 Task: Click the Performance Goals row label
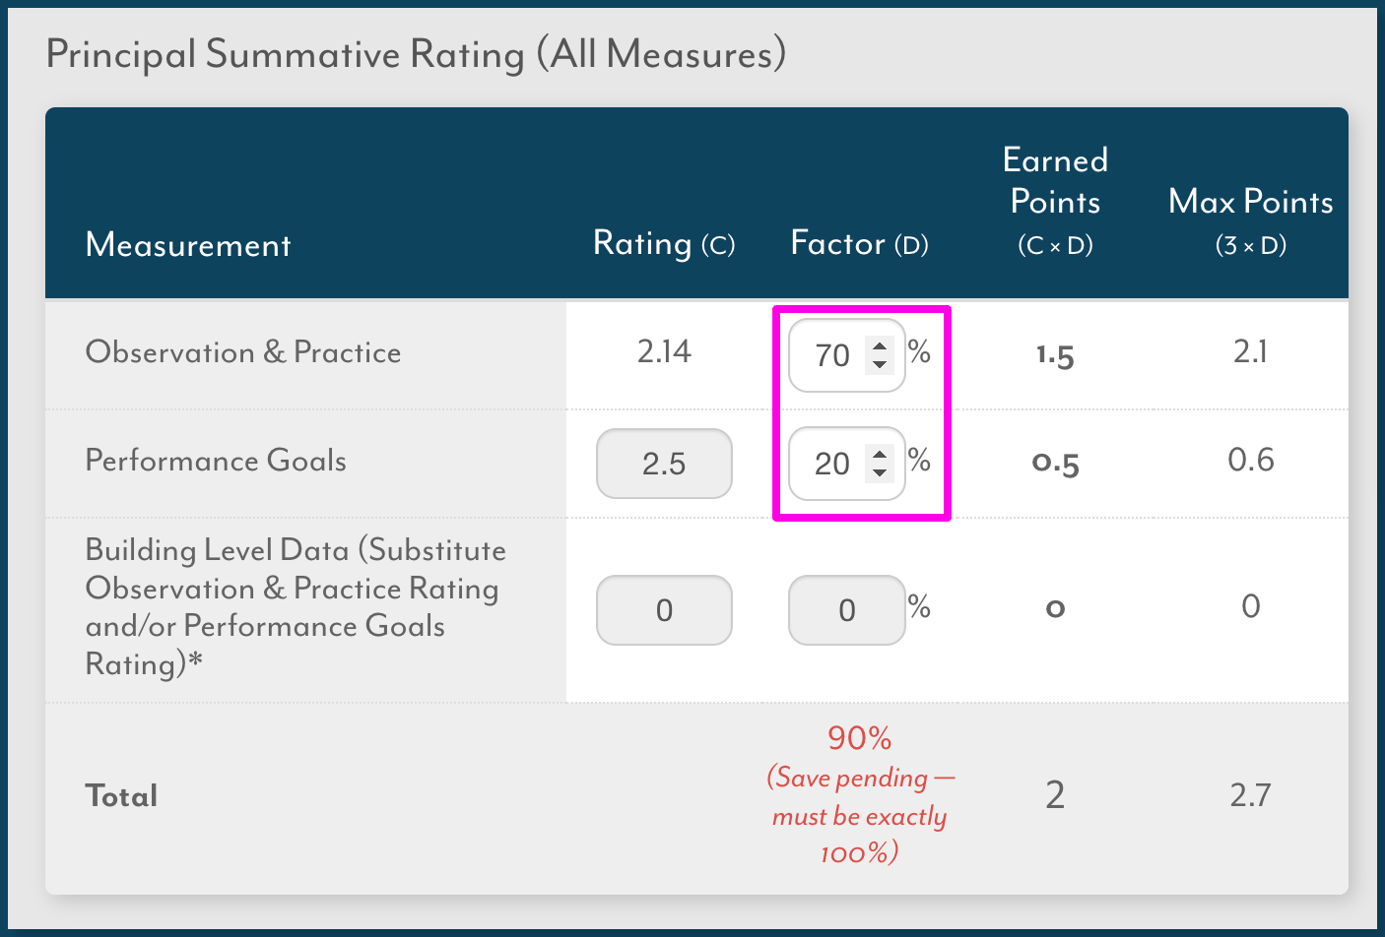point(216,461)
